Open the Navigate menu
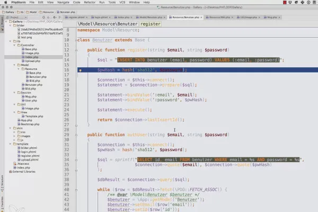The width and height of the screenshot is (318, 212). 63,2
